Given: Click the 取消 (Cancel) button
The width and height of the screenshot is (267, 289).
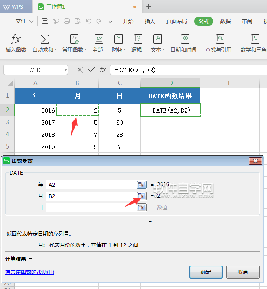Looking at the screenshot, I should pos(243,272).
